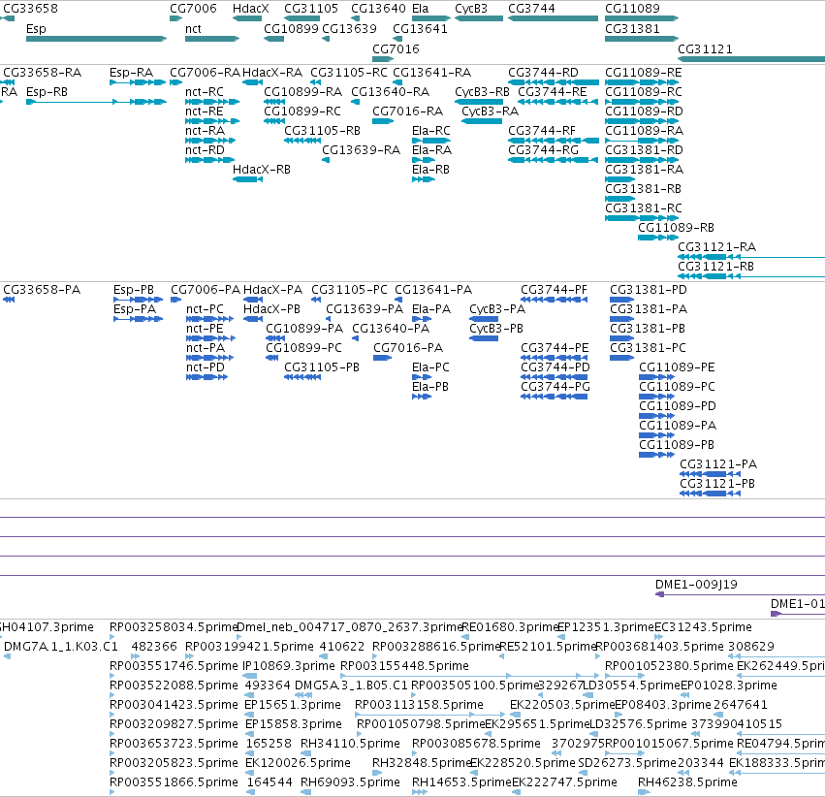Click the CG7016 gene glyph

(x=383, y=59)
